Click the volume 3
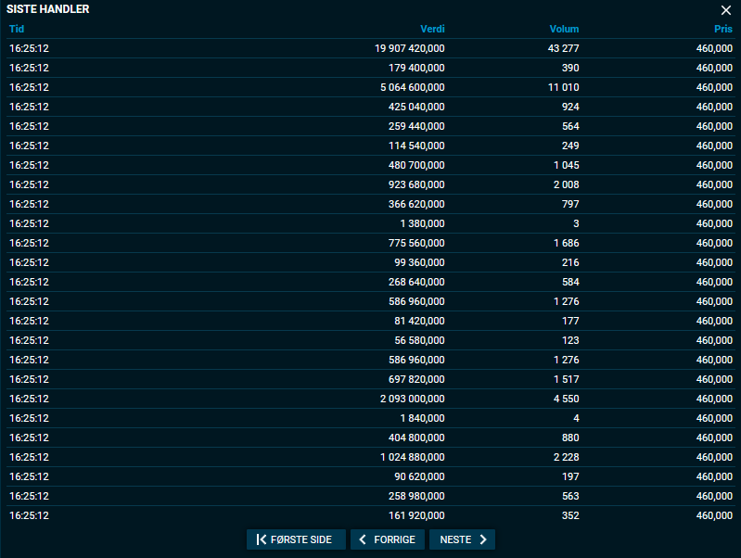This screenshot has width=741, height=558. tap(576, 223)
